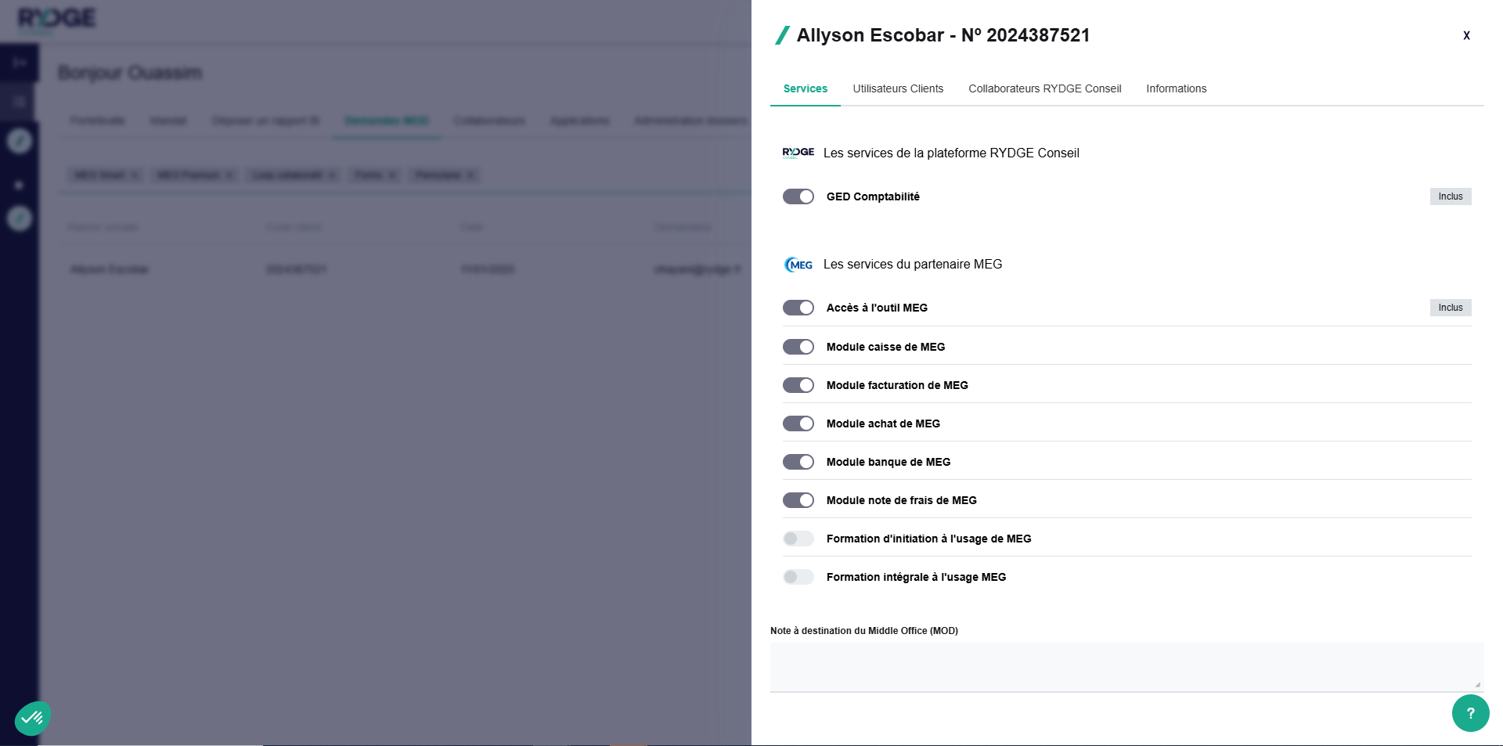
Task: Enable Formation d'initiation à l'usage de MEG
Action: 798,539
